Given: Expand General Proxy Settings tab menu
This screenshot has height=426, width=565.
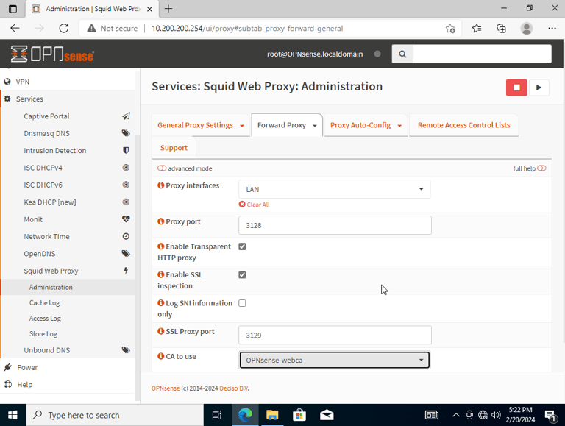Looking at the screenshot, I should (x=242, y=125).
